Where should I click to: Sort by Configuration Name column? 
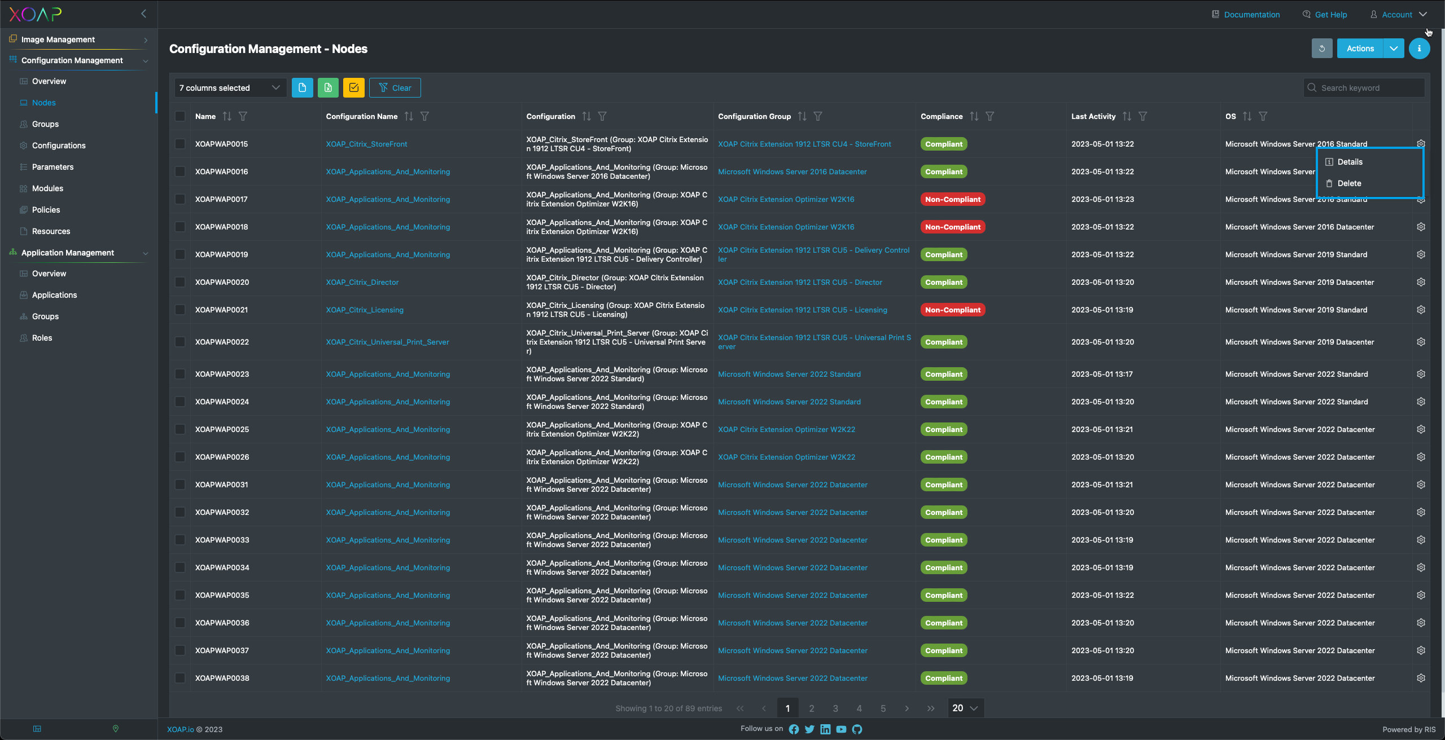click(x=409, y=116)
